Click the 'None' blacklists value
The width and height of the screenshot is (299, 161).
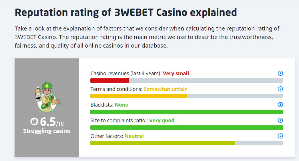[x=121, y=105]
